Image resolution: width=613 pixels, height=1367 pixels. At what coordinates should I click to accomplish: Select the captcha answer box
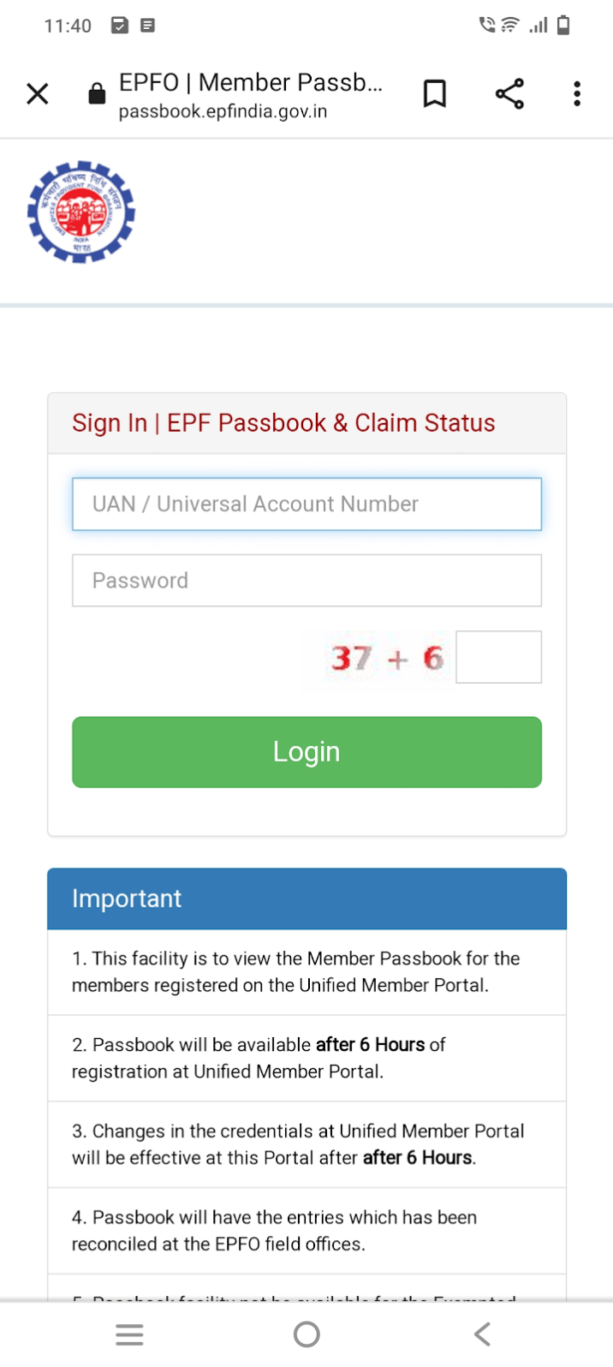[x=498, y=657]
